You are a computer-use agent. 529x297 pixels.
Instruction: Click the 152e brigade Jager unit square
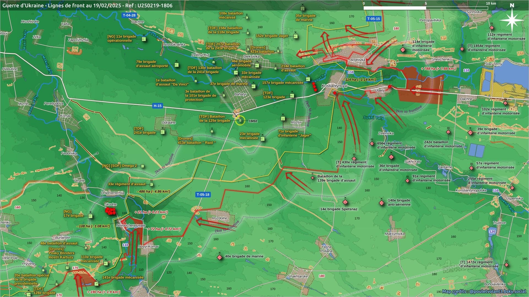pos(296,36)
